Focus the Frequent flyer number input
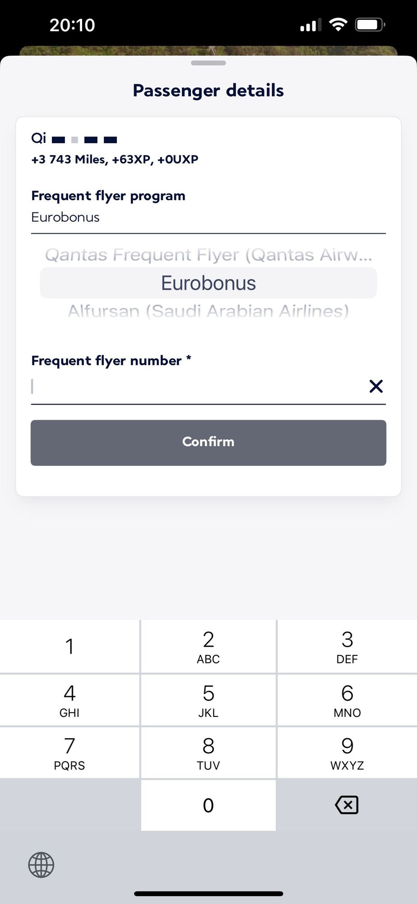This screenshot has width=417, height=904. tap(194, 387)
